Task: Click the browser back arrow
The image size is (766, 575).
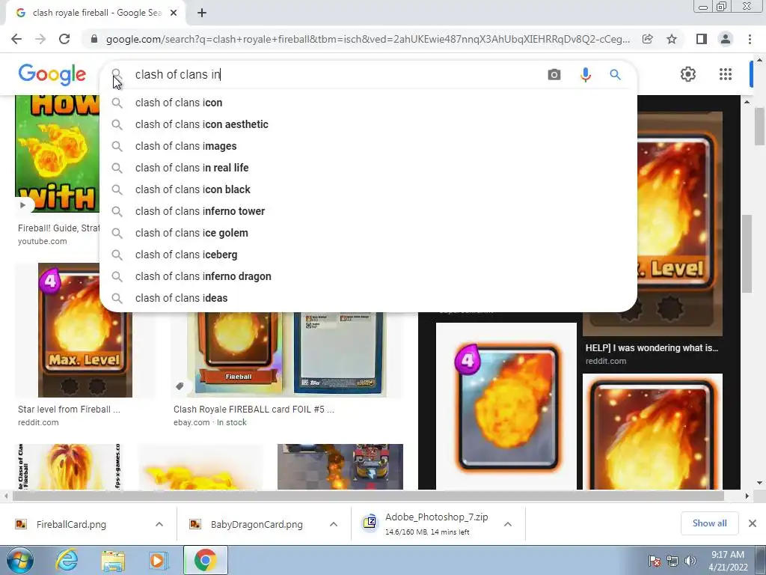Action: pyautogui.click(x=16, y=39)
